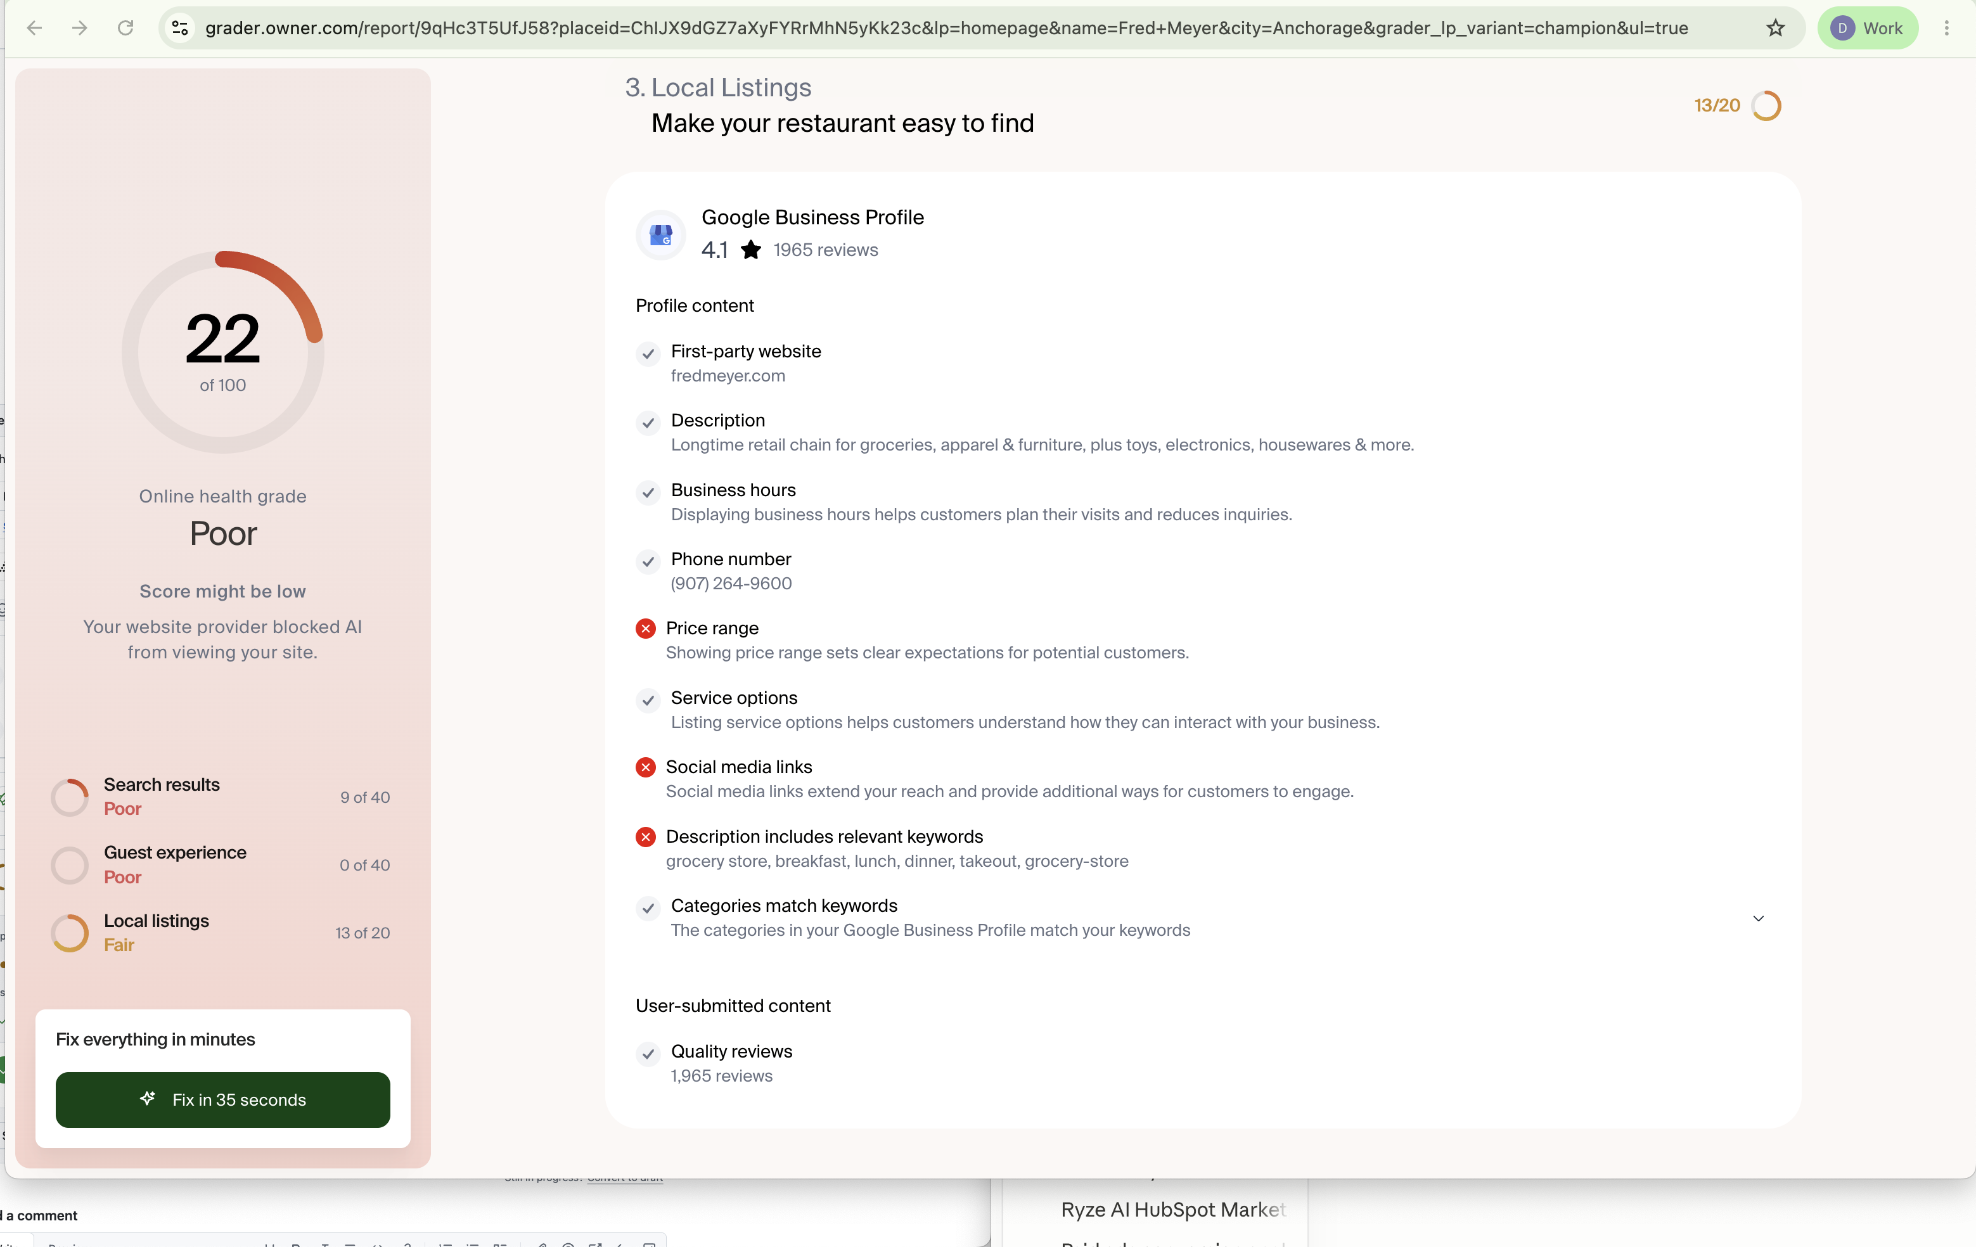This screenshot has width=1976, height=1247.
Task: Bookmark this page with the star icon
Action: pyautogui.click(x=1776, y=28)
